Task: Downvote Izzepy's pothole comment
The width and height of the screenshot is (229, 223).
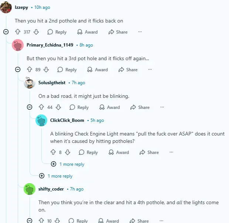Action: tap(36, 32)
